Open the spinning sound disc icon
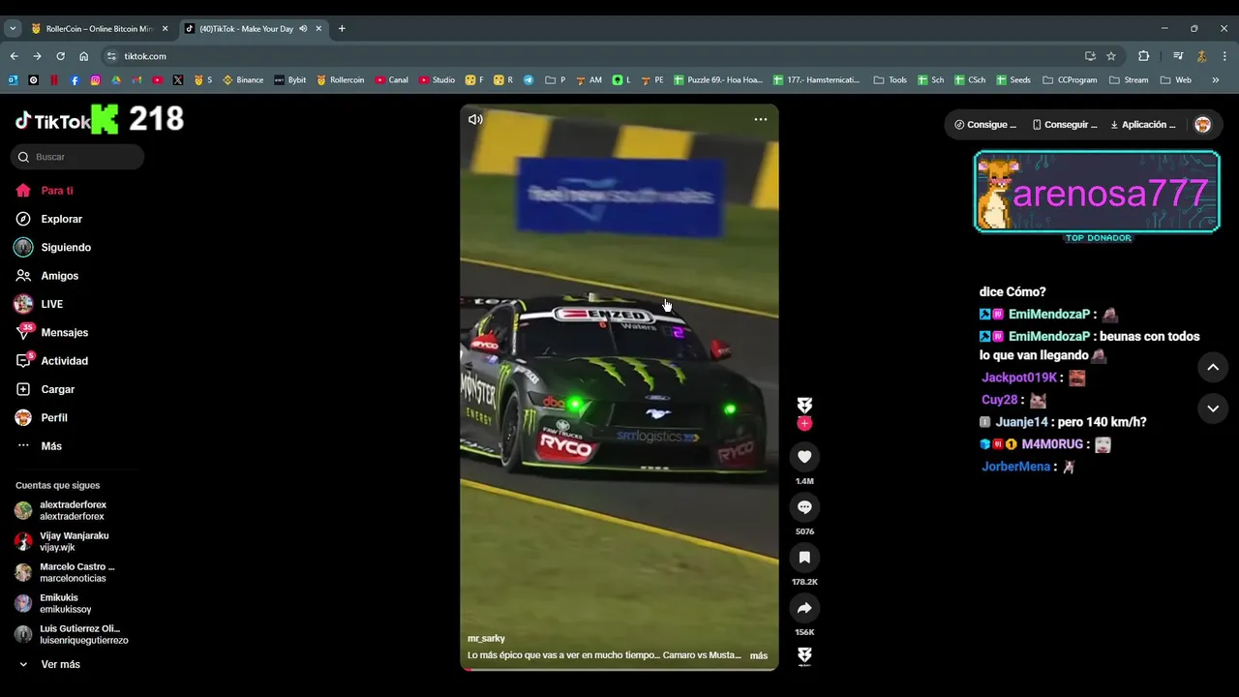This screenshot has width=1239, height=697. pyautogui.click(x=804, y=656)
